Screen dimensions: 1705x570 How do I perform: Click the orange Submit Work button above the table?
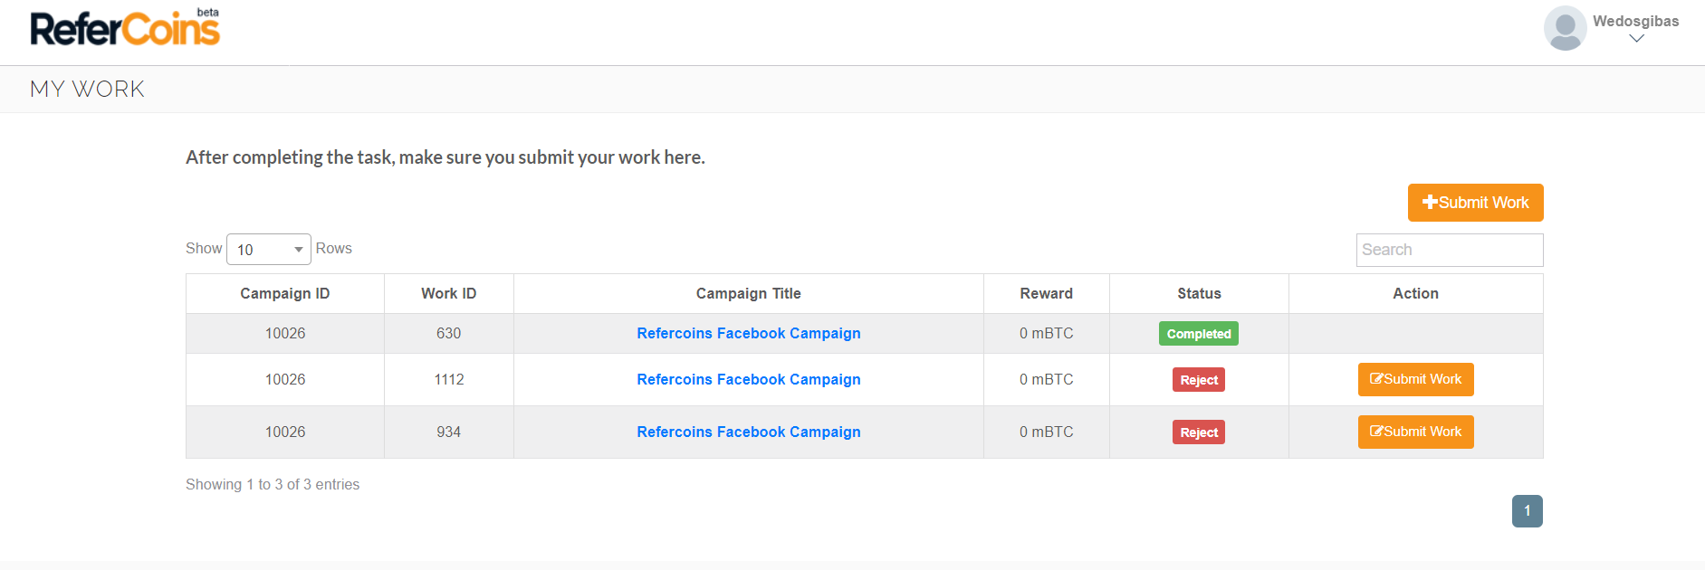coord(1475,203)
